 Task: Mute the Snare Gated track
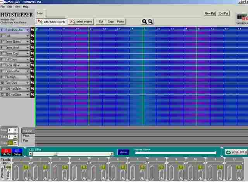tap(32, 41)
